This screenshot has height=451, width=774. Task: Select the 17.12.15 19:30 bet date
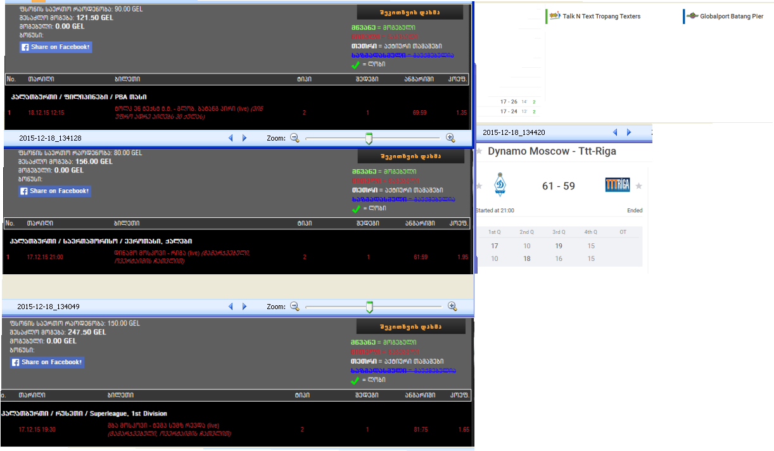pyautogui.click(x=37, y=429)
